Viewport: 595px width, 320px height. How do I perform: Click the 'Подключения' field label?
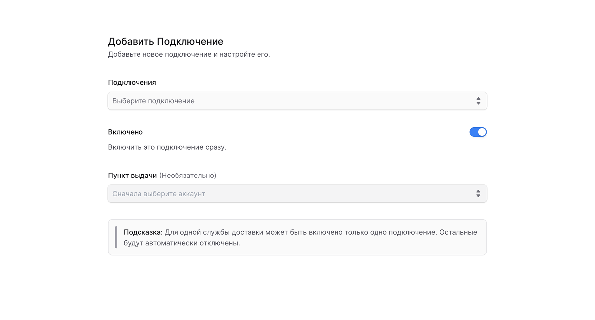coord(132,82)
